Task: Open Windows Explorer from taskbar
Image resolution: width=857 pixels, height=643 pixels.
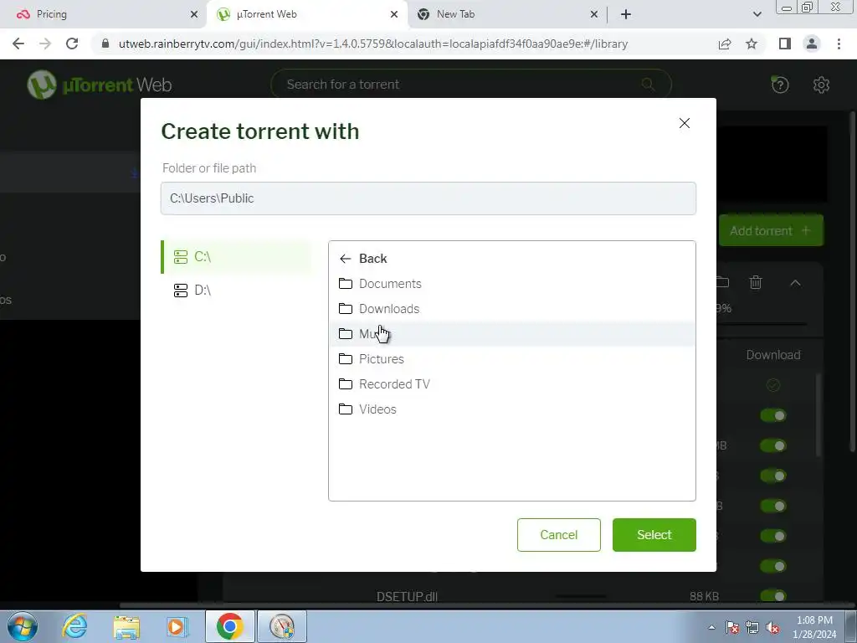Action: [126, 626]
